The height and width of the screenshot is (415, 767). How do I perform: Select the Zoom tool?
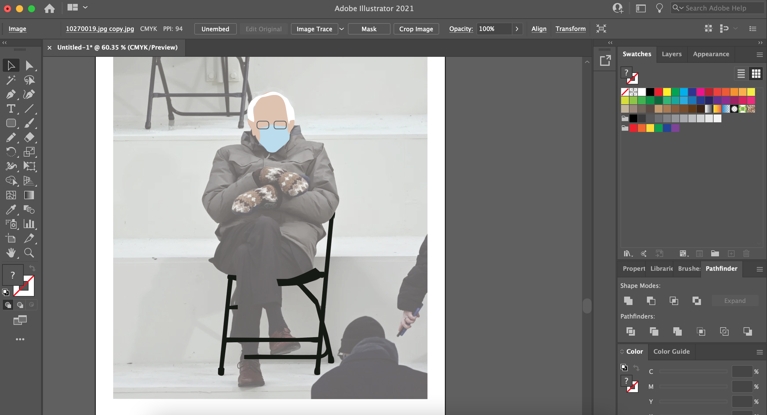(x=29, y=253)
